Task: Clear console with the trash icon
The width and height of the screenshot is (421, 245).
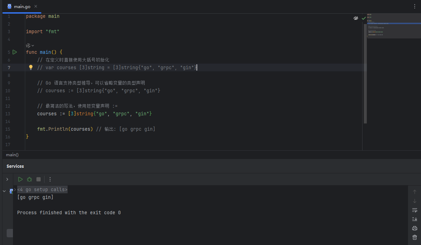Action: [415, 237]
